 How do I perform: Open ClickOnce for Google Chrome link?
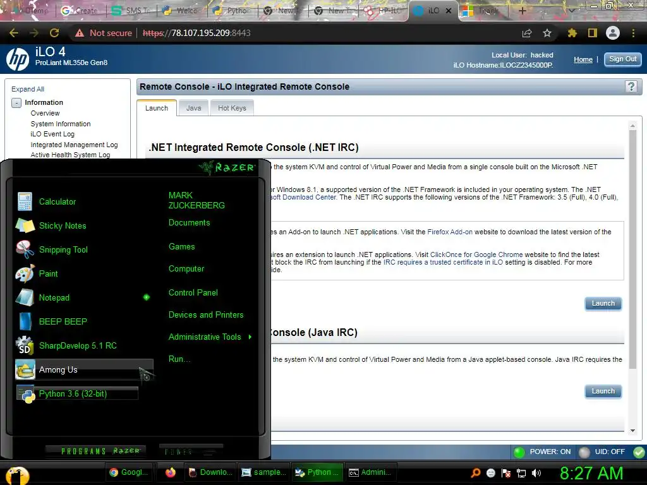click(x=476, y=254)
